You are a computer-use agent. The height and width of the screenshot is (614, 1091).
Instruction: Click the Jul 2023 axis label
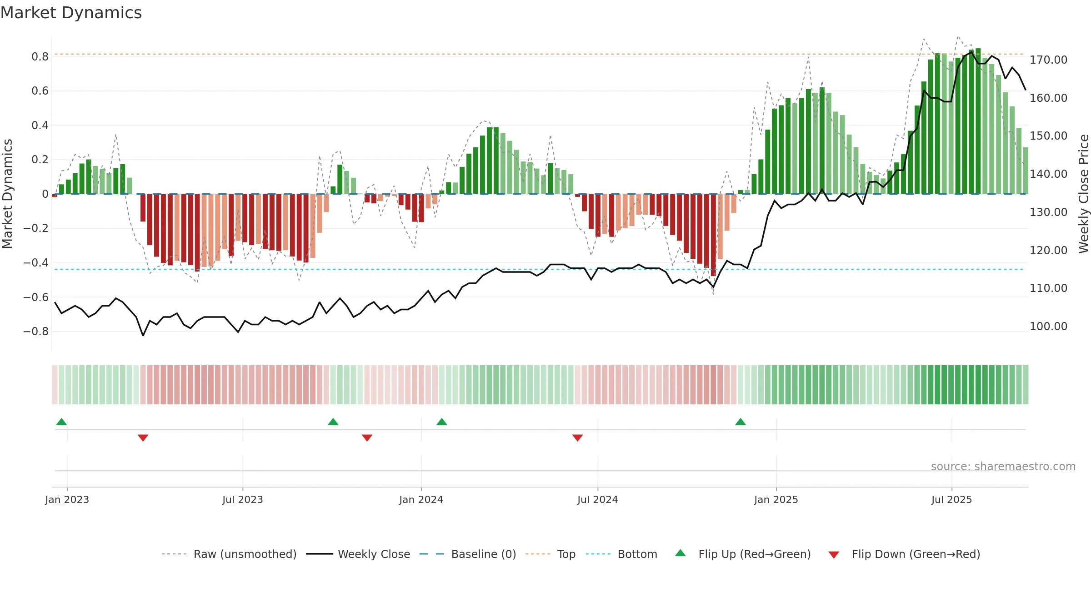point(243,499)
